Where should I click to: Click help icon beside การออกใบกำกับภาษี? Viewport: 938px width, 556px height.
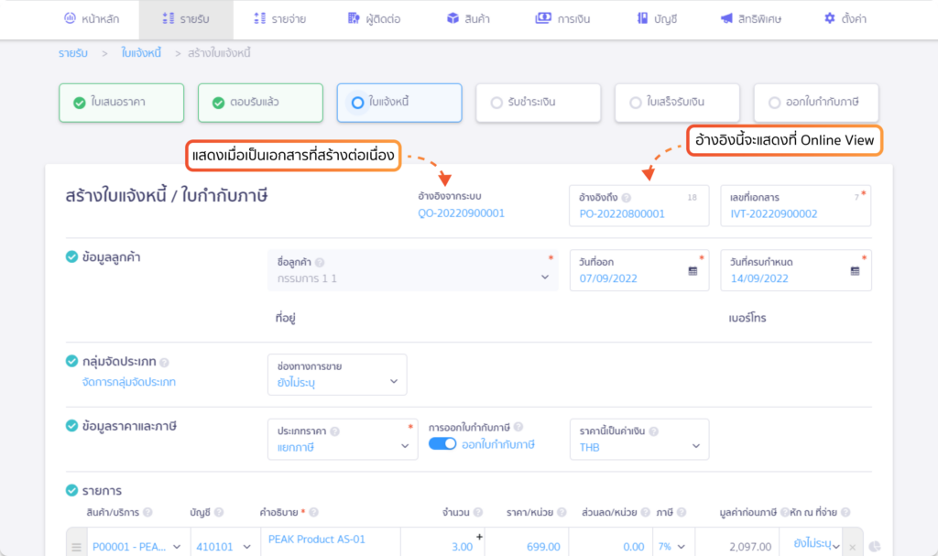518,427
